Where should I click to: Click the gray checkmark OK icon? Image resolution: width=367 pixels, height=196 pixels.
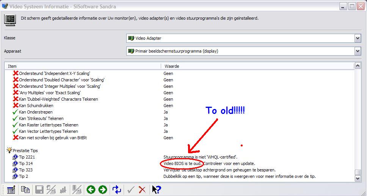[x=131, y=190]
